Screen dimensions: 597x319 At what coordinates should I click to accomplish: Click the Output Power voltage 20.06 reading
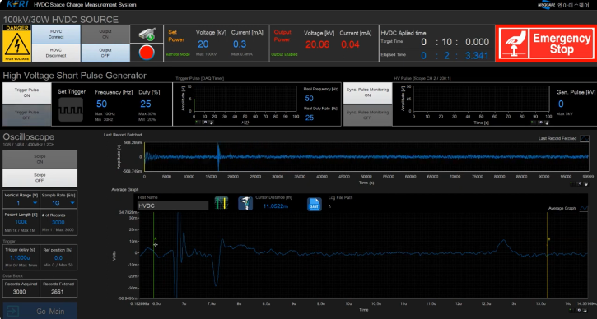click(x=317, y=44)
